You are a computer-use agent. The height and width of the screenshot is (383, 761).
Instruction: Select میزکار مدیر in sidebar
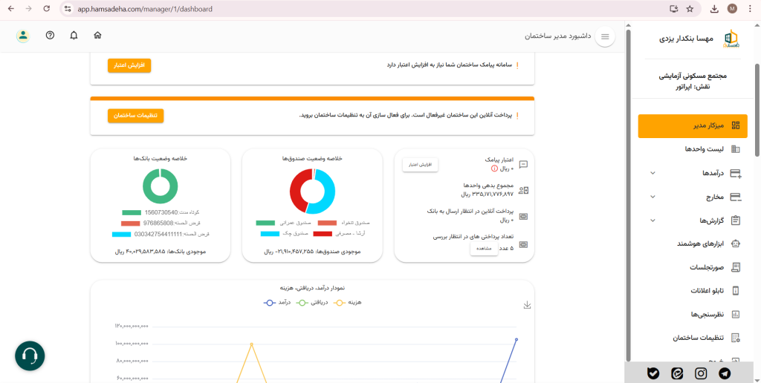(693, 126)
